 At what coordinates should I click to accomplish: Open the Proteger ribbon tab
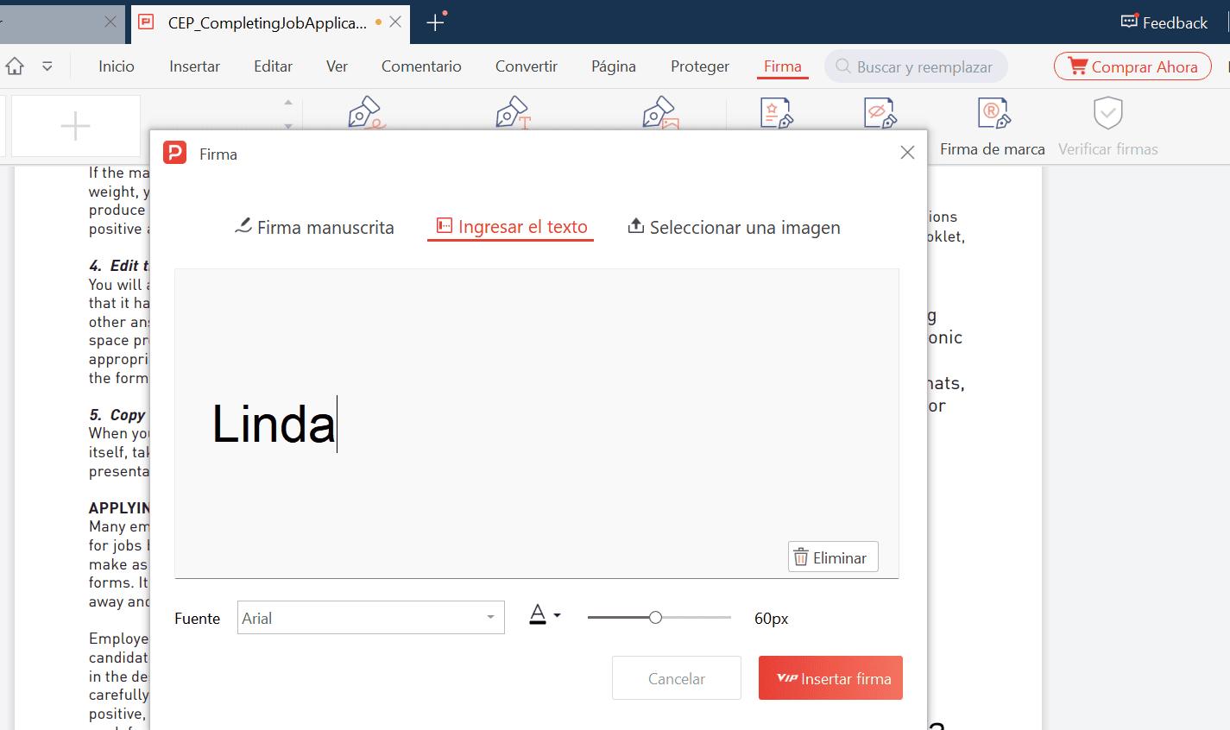699,66
